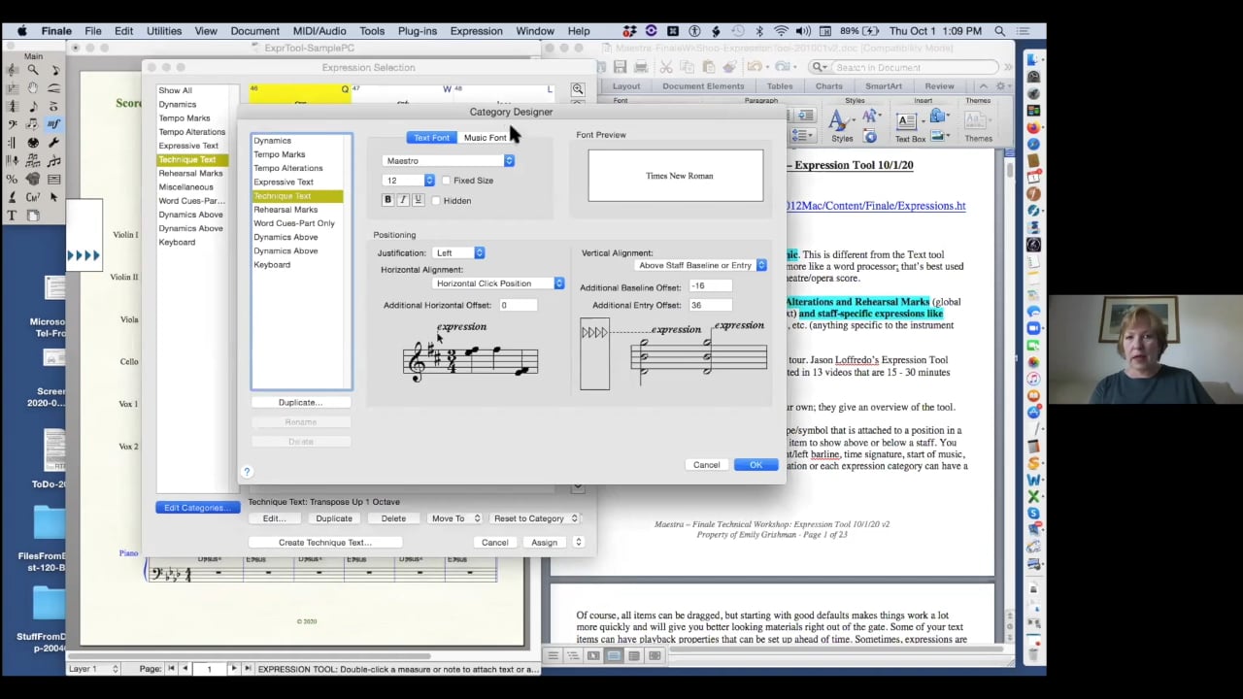Select Show All in Expression Selection list
1243x699 pixels.
[176, 90]
